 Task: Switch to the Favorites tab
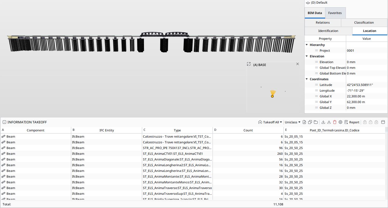click(335, 13)
